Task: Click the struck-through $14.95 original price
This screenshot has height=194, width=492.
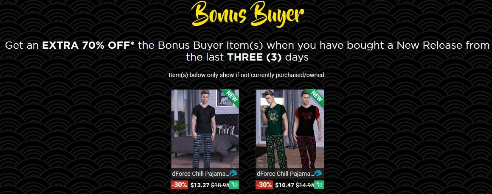Action: (305, 185)
